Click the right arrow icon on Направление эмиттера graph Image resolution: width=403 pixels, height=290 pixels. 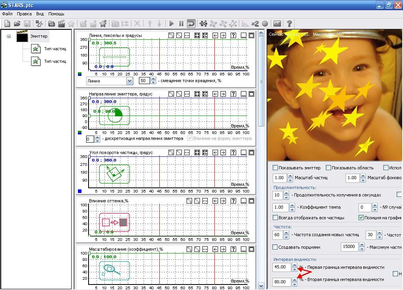(x=223, y=94)
